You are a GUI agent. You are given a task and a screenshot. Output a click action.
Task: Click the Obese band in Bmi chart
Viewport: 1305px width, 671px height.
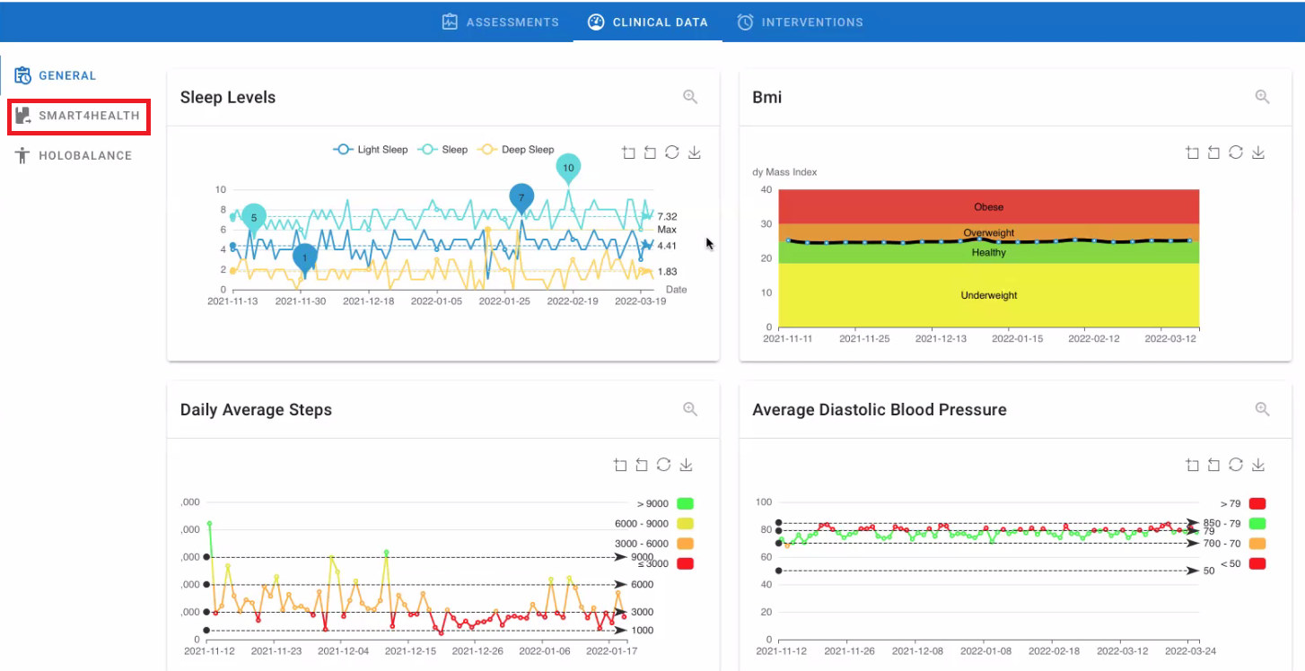[989, 207]
